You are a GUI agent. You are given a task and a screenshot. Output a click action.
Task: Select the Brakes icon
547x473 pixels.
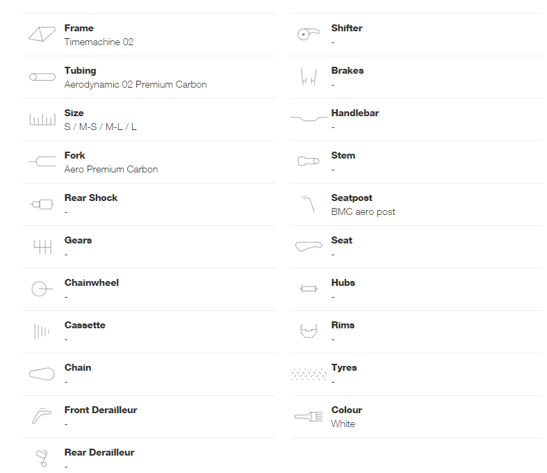pyautogui.click(x=309, y=77)
